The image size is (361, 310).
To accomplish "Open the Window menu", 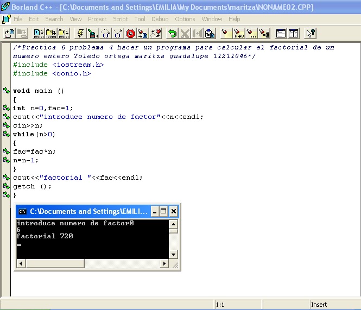I will click(212, 19).
